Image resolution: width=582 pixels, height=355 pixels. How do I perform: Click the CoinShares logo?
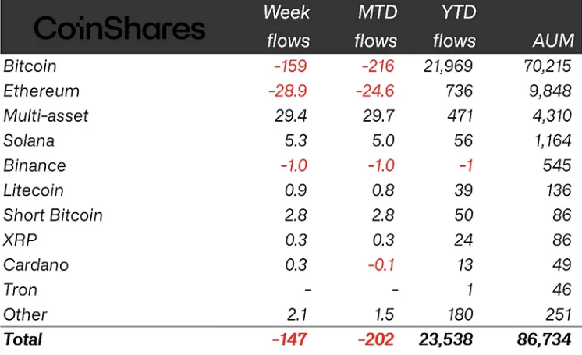pyautogui.click(x=120, y=29)
